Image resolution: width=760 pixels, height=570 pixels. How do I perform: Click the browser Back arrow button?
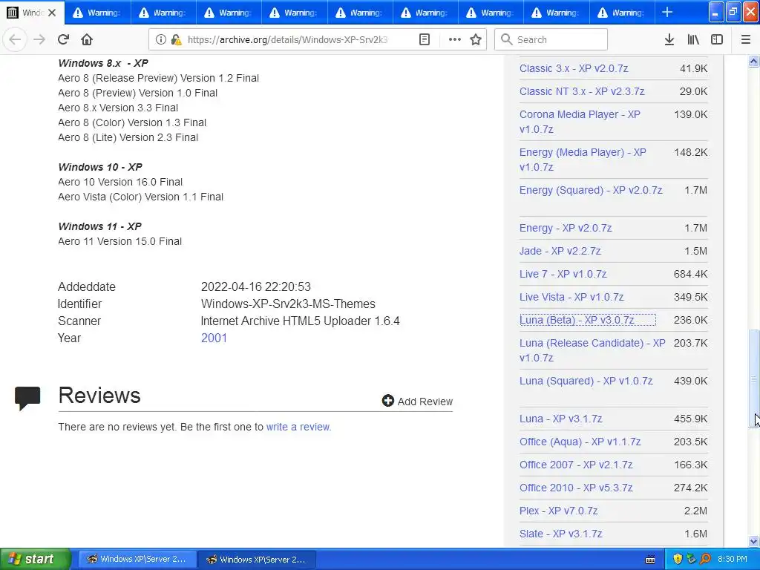tap(15, 39)
